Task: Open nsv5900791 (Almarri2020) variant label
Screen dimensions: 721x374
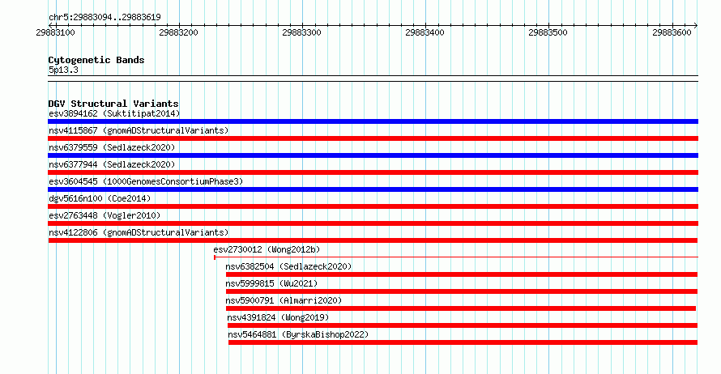Action: pos(284,300)
